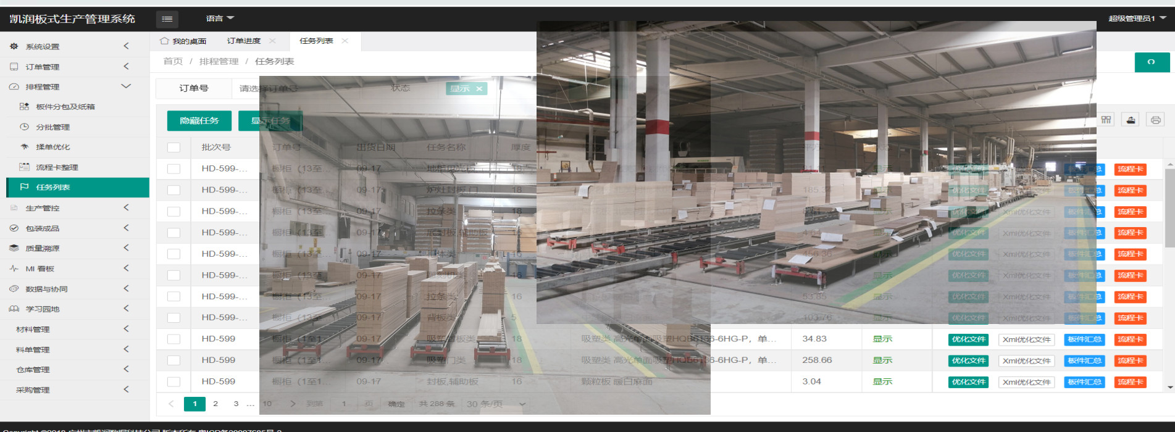Screen dimensions: 1175x432
Task: Check the row with area 3.04
Action: (x=174, y=382)
